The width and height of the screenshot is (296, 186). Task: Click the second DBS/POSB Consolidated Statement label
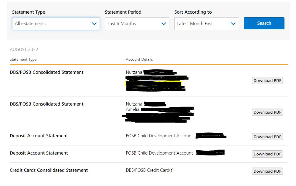click(46, 104)
